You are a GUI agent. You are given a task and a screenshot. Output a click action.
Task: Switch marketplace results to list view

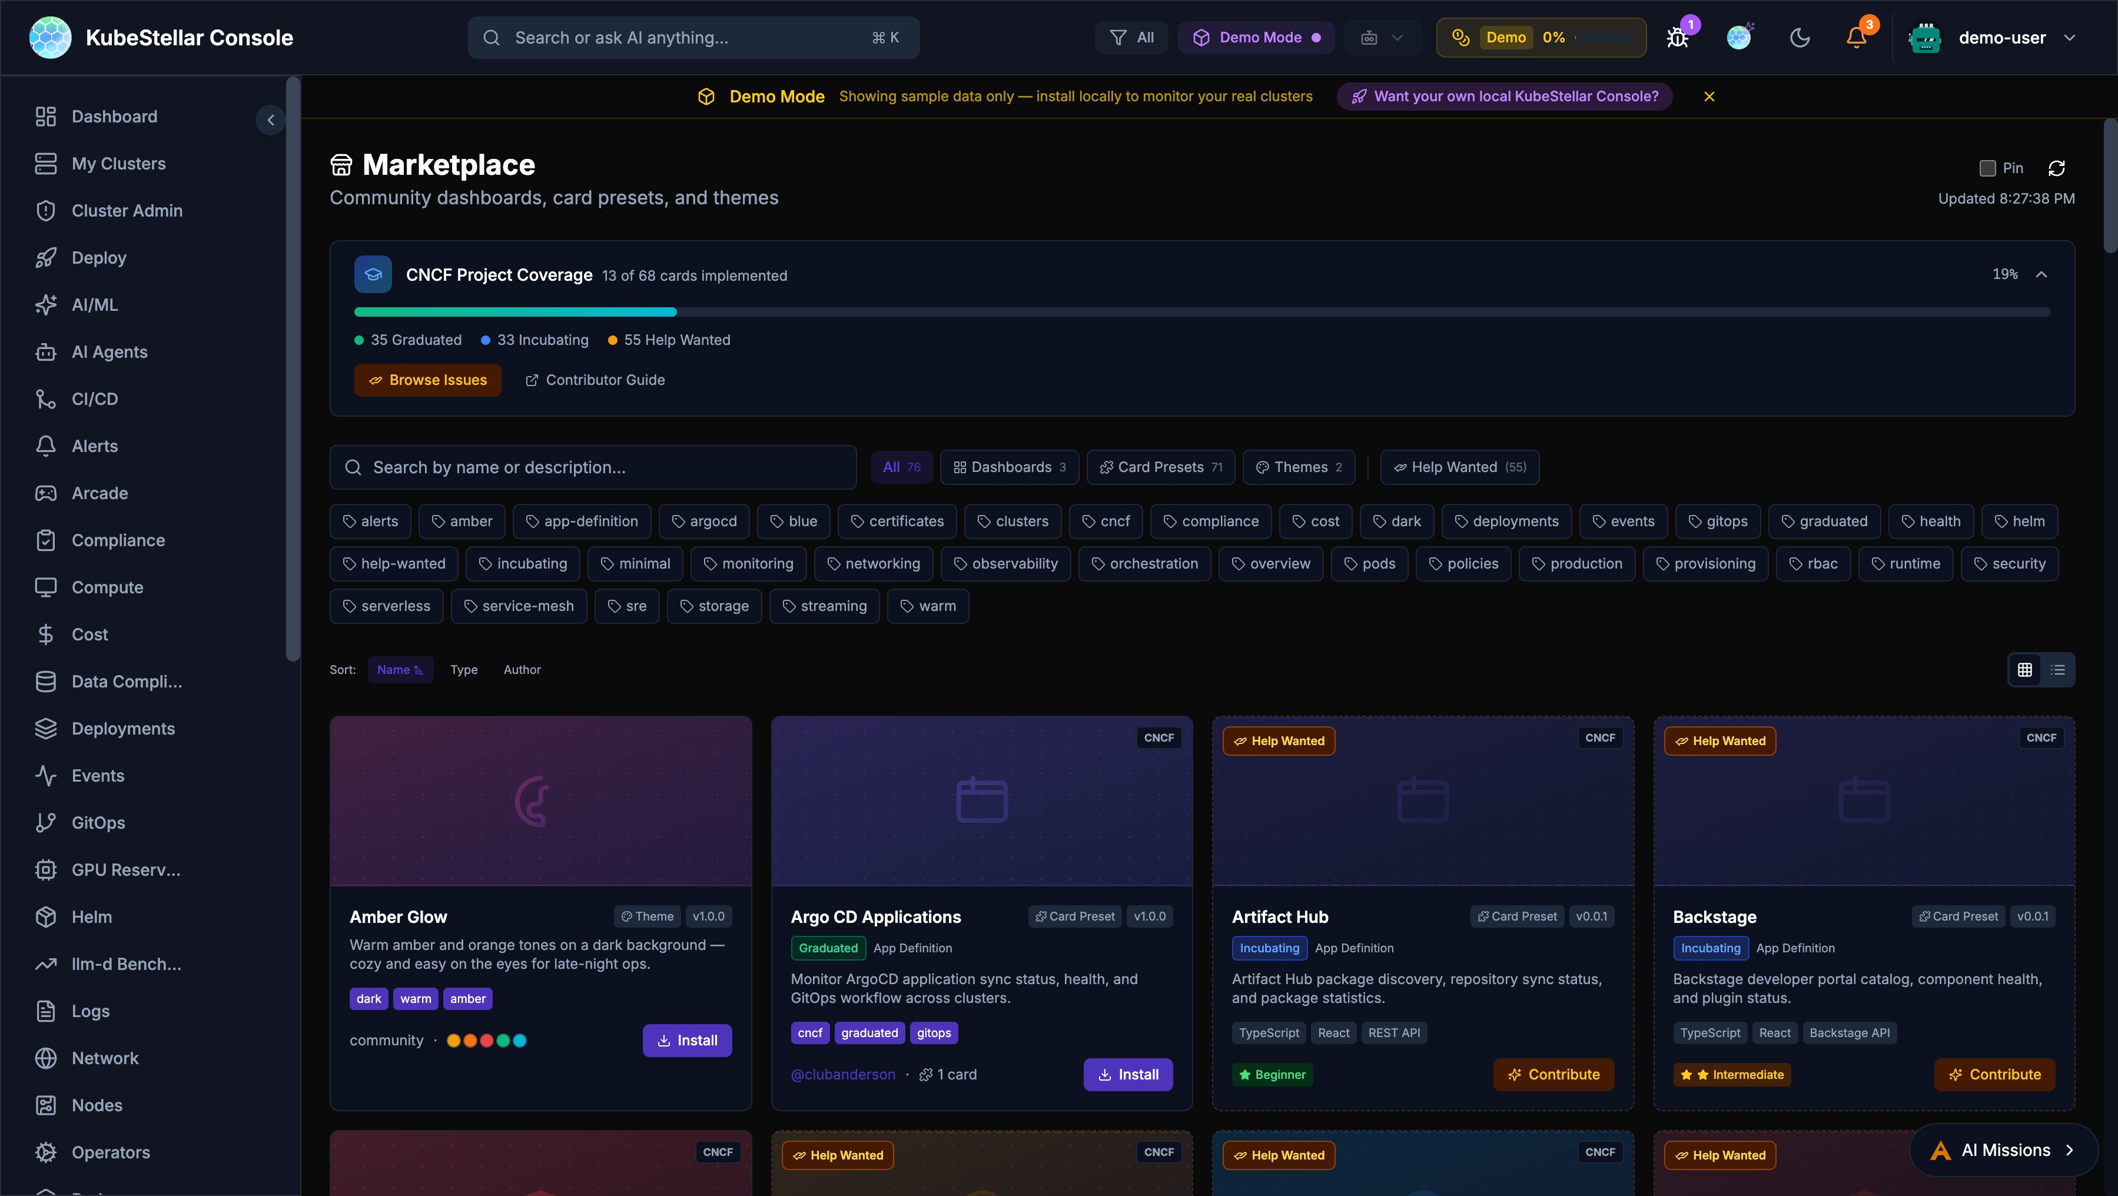point(2059,669)
